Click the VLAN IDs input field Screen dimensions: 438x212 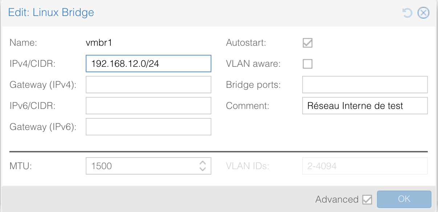(x=365, y=166)
